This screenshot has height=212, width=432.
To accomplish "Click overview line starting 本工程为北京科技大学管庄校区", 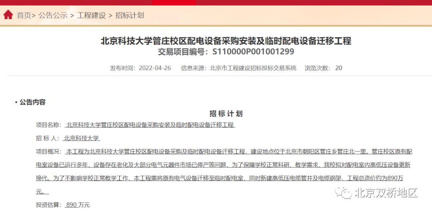I will coord(238,151).
